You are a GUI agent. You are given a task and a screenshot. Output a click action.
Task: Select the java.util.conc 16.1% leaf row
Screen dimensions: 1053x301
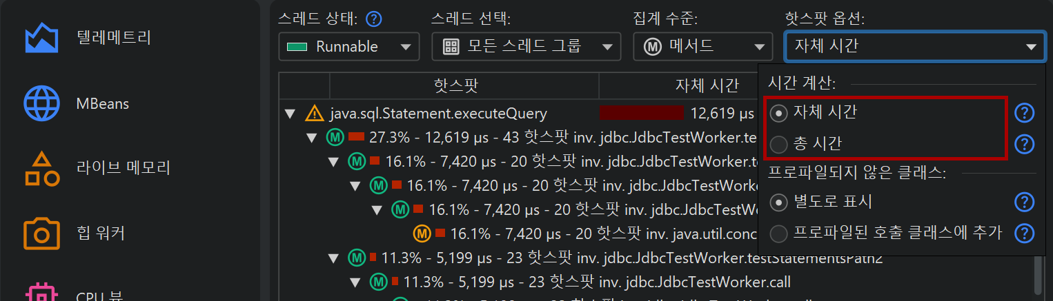[585, 233]
